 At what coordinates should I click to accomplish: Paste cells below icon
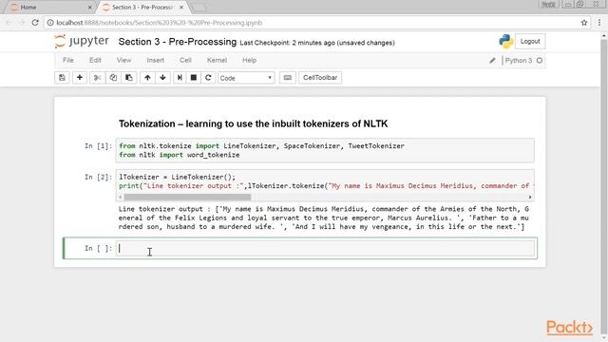click(129, 78)
